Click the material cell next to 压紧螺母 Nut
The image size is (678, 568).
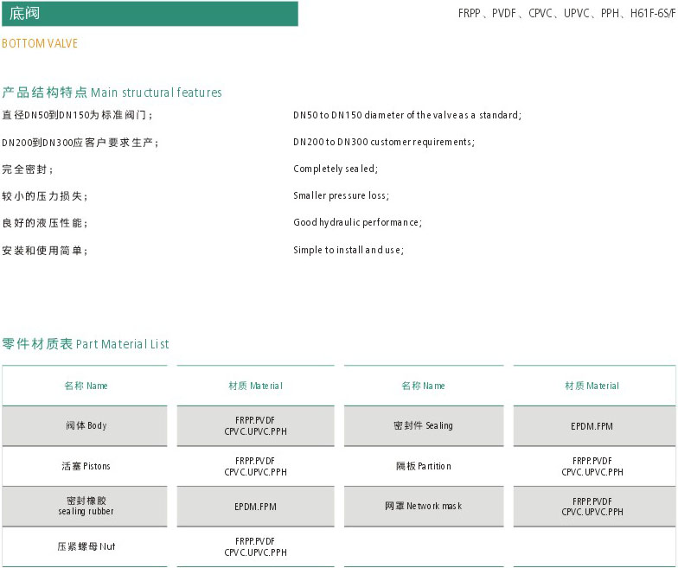tap(255, 546)
